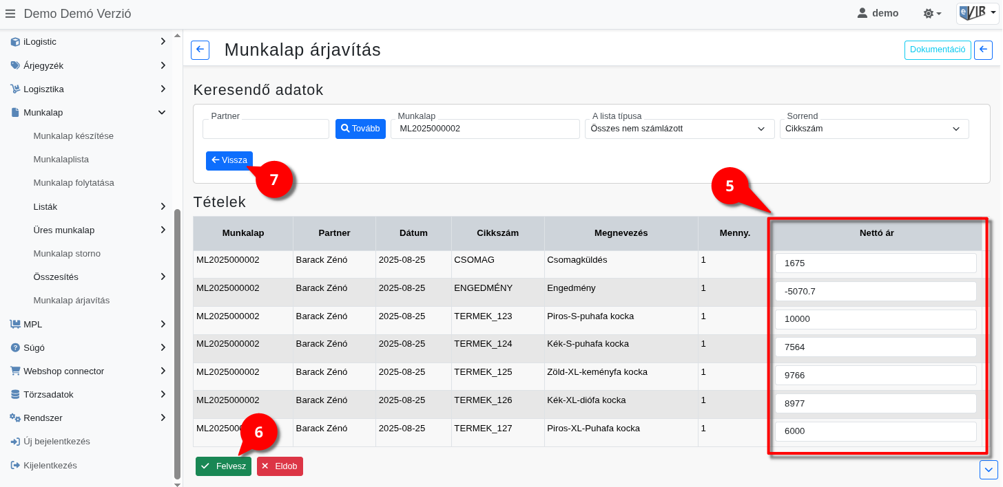This screenshot has width=1003, height=487.
Task: Open the A lista típusa dropdown
Action: coord(679,129)
